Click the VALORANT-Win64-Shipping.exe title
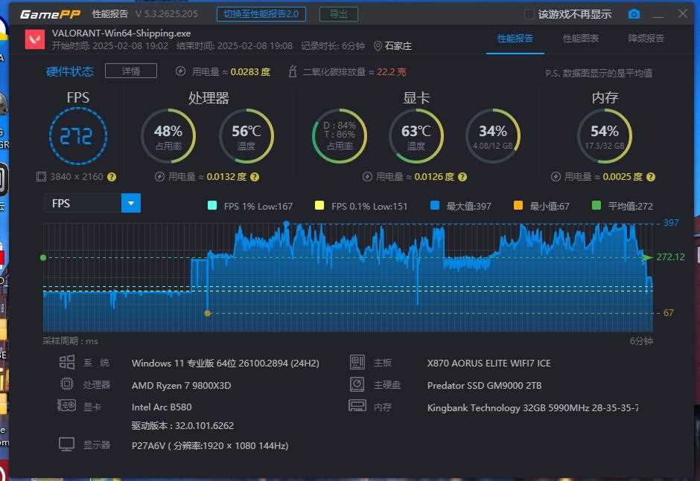Screen dimensions: 700x481 (121, 33)
